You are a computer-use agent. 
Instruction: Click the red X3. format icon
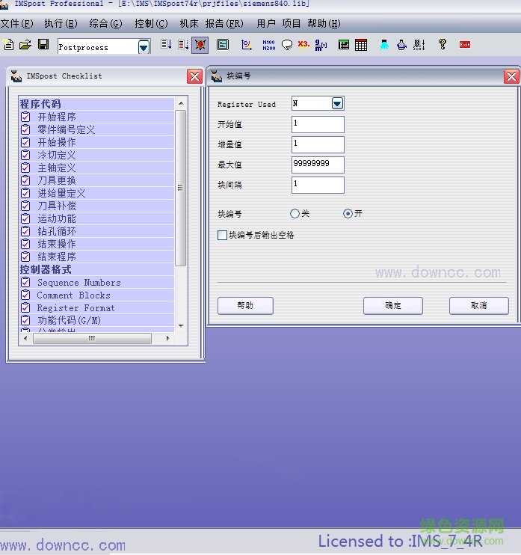tap(303, 45)
